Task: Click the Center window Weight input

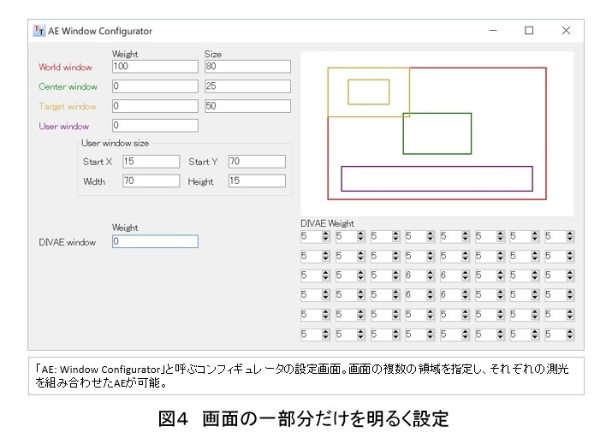Action: (154, 86)
